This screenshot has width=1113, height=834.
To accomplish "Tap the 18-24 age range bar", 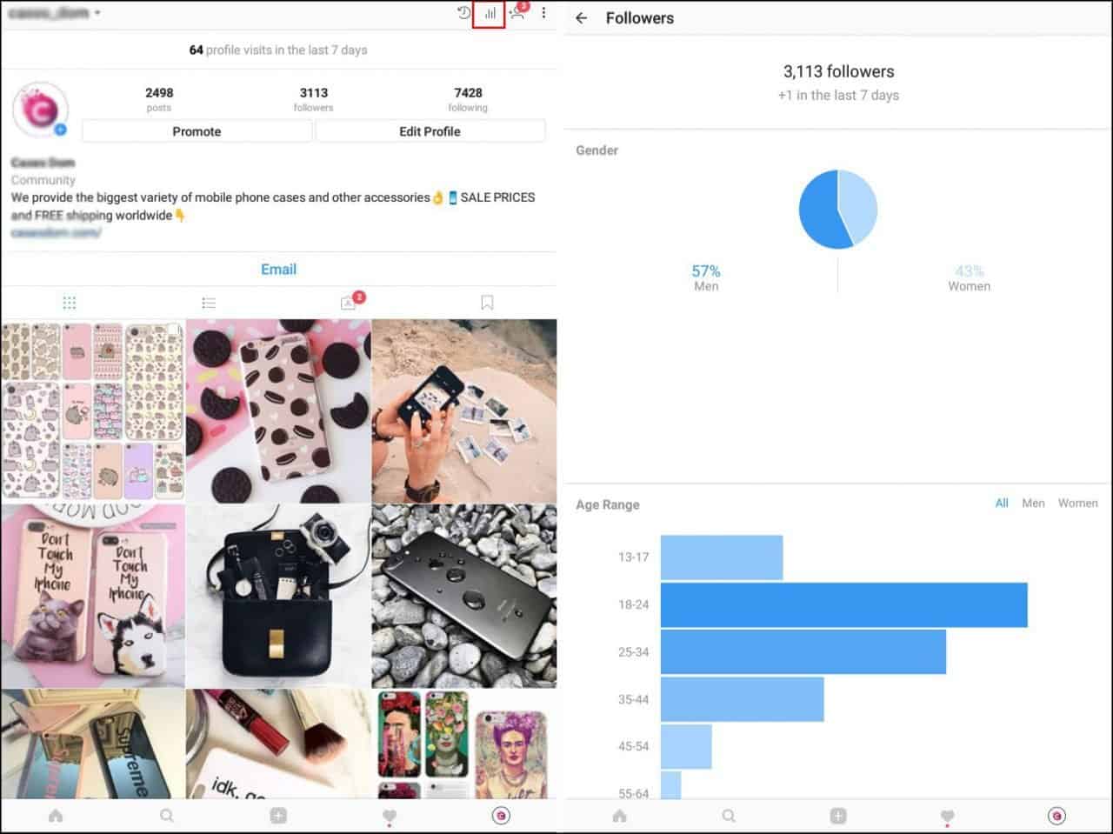I will (843, 604).
